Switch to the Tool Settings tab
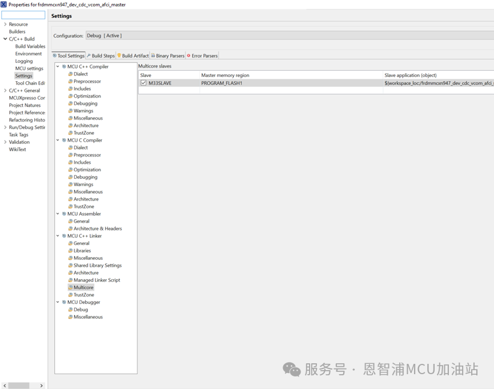 (69, 56)
